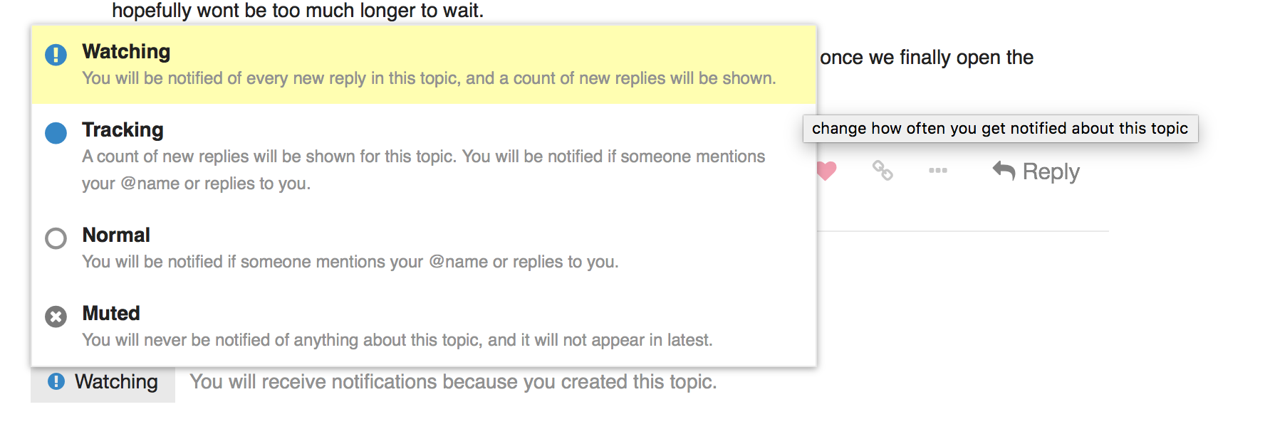This screenshot has width=1265, height=424.
Task: Like the post with the heart icon
Action: [x=826, y=171]
